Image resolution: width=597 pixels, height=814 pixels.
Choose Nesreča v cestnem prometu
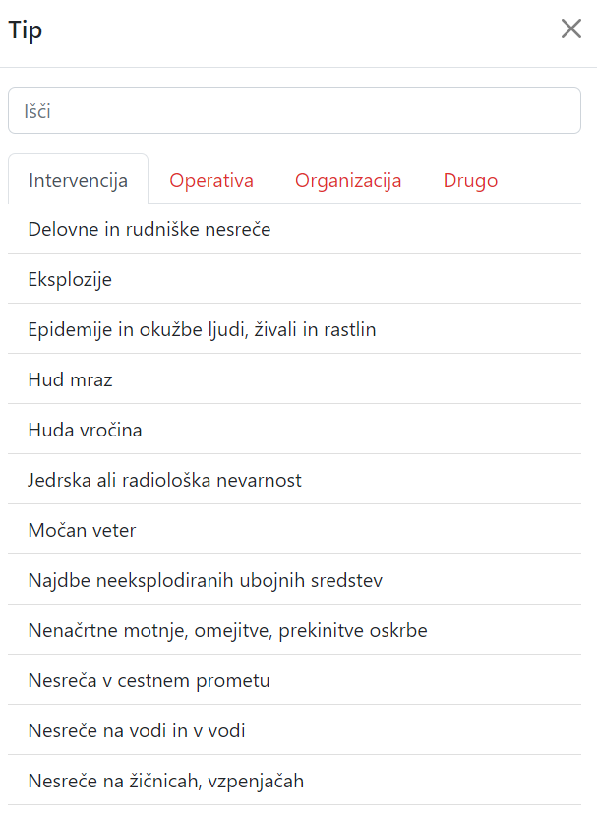pyautogui.click(x=294, y=680)
